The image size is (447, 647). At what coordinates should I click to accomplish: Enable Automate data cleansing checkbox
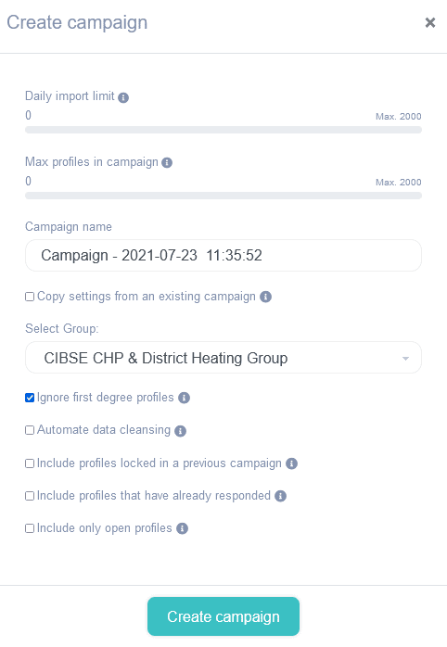30,430
